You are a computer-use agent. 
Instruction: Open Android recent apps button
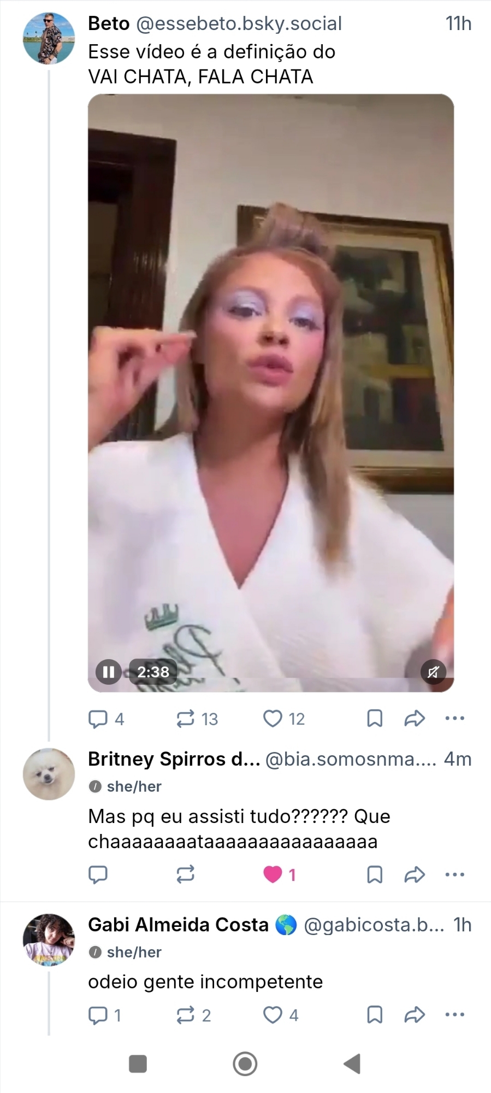coord(138,1063)
